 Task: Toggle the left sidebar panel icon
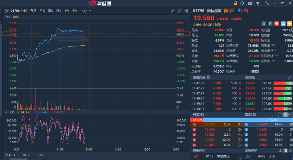6,11
